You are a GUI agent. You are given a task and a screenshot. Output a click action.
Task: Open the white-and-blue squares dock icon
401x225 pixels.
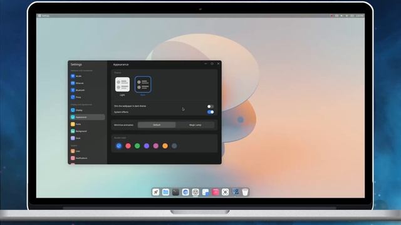[x=206, y=192]
